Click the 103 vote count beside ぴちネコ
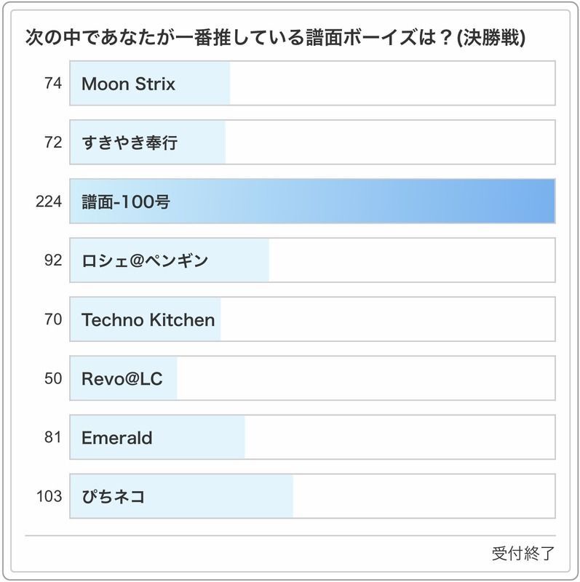Image resolution: width=580 pixels, height=582 pixels. point(49,497)
